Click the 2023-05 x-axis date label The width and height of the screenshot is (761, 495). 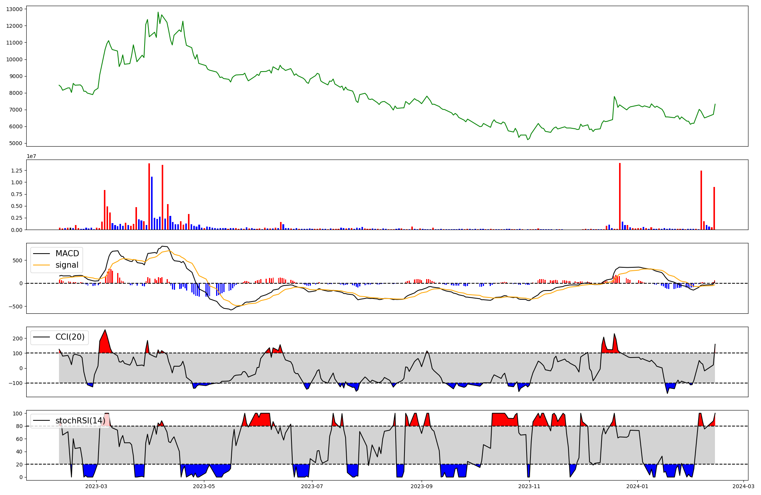click(x=204, y=486)
